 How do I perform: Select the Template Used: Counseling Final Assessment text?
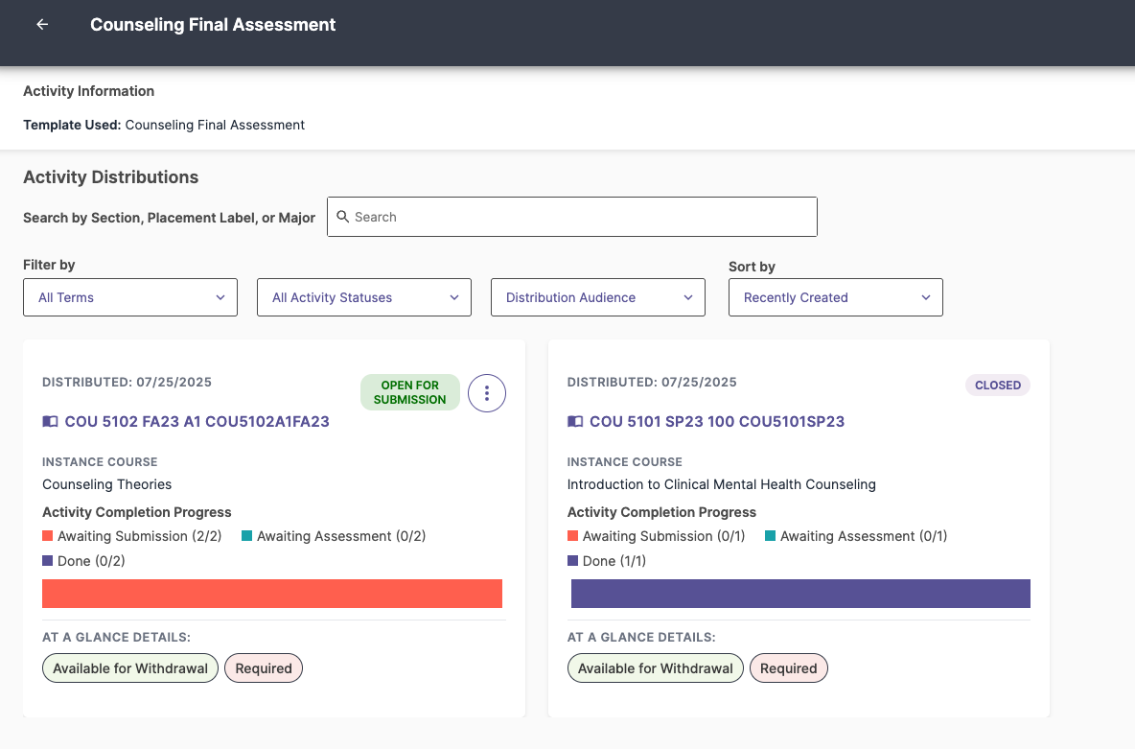[164, 125]
